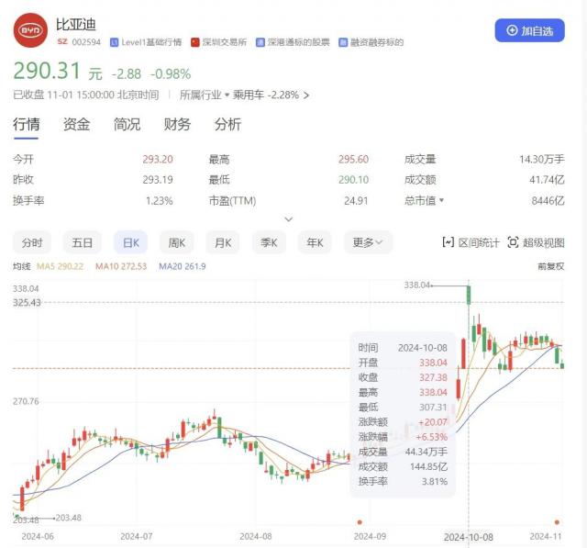Click the 深港通标的股票 tag icon
This screenshot has width=587, height=548.
(x=261, y=42)
